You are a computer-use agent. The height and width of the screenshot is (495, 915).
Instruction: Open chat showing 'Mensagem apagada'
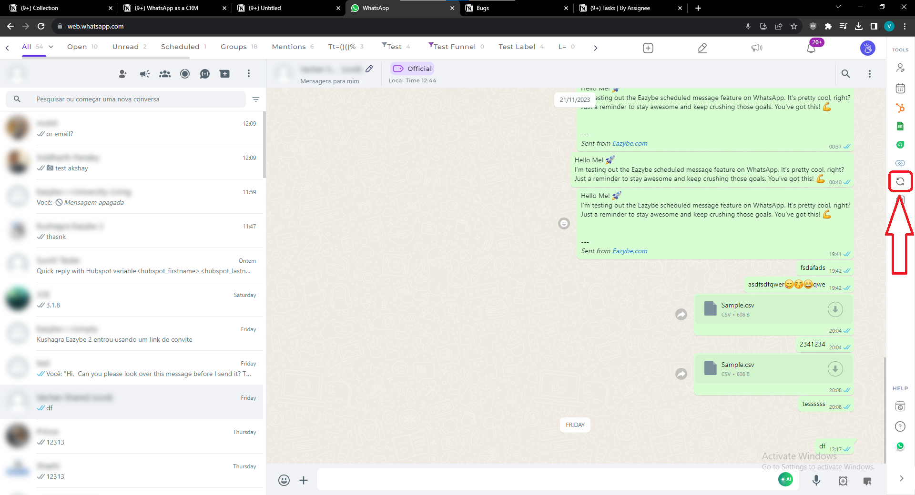click(x=132, y=197)
